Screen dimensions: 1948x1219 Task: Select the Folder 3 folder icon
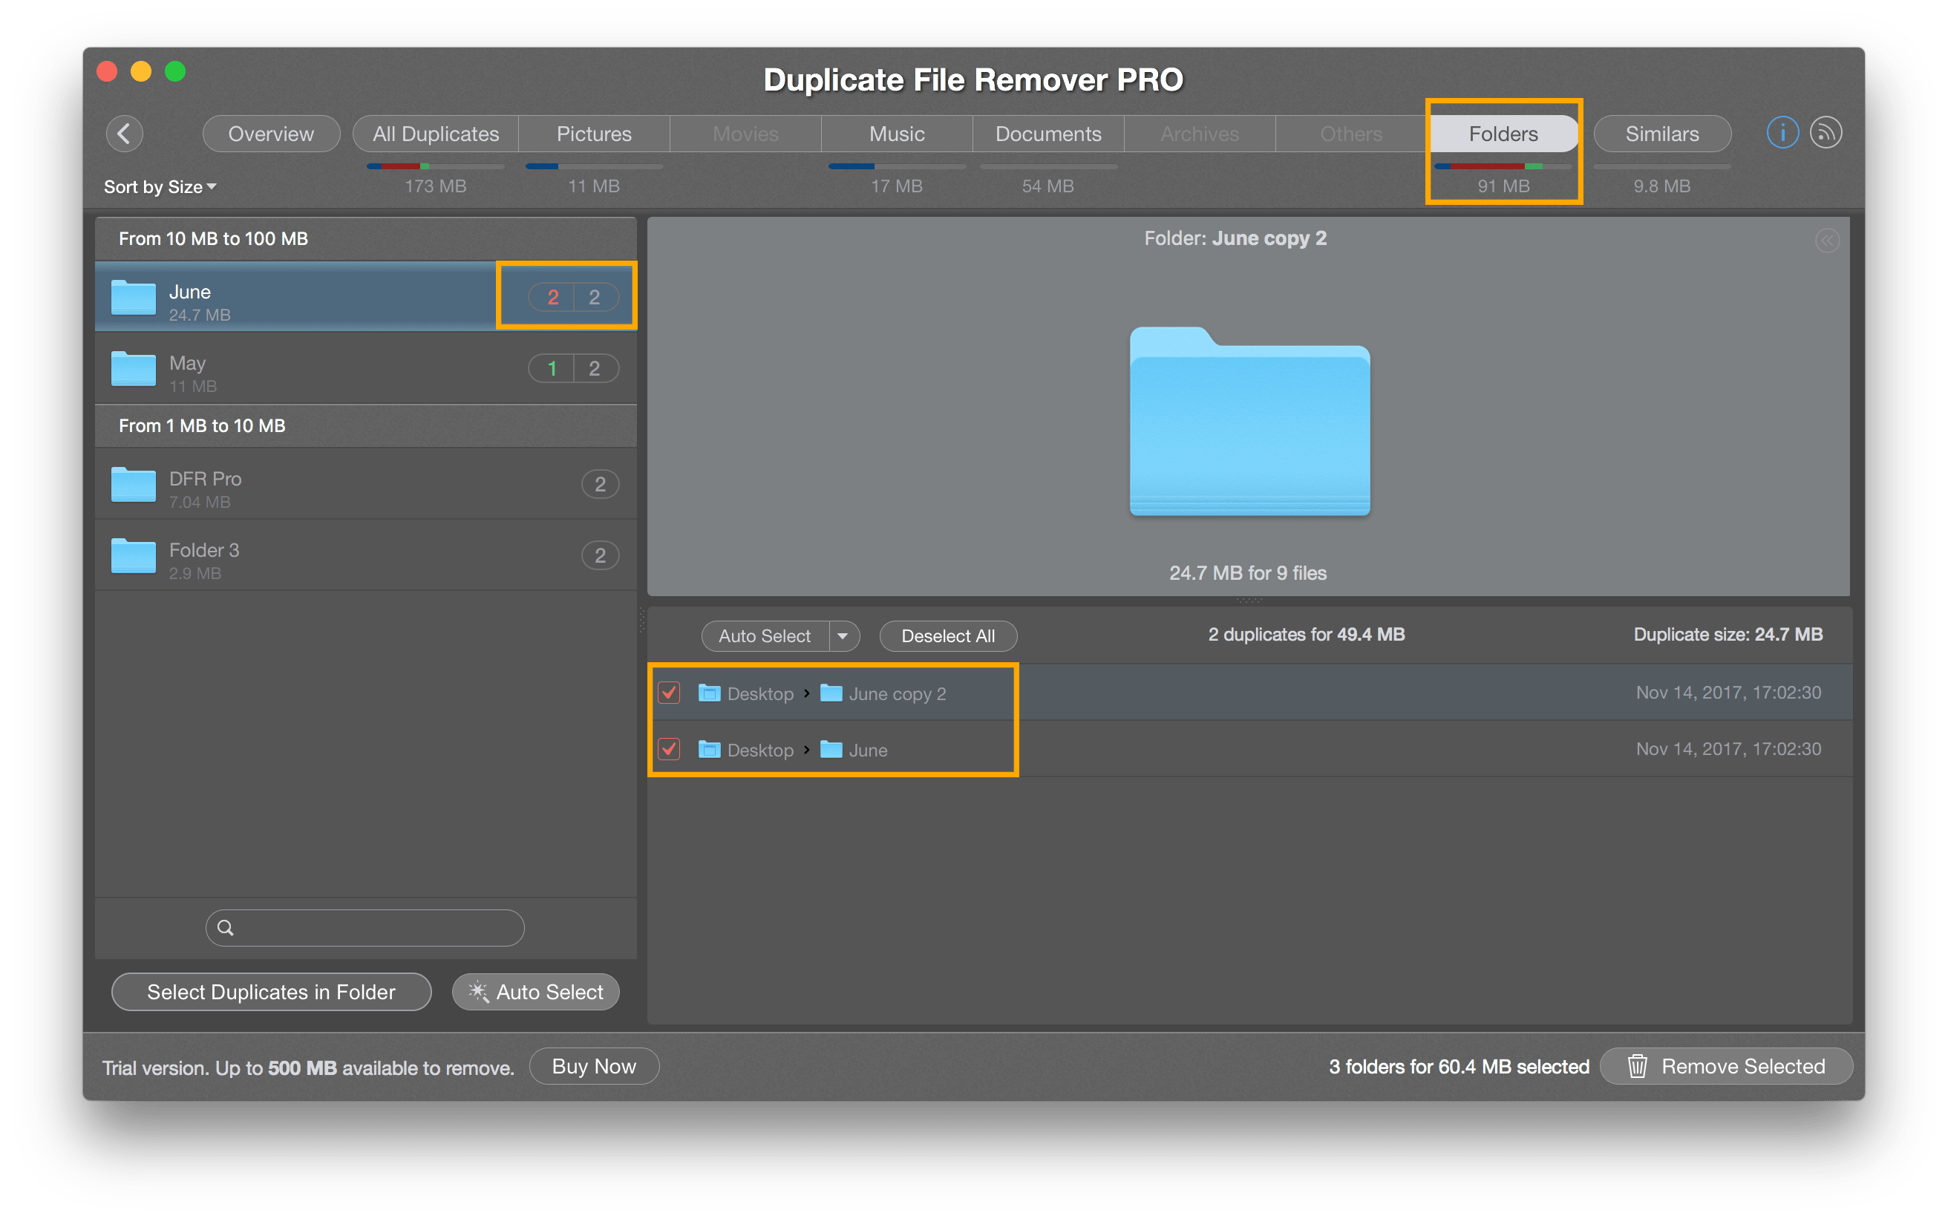(x=133, y=555)
